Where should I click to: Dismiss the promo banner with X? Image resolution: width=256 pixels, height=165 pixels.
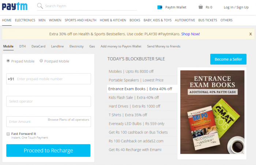251,34
